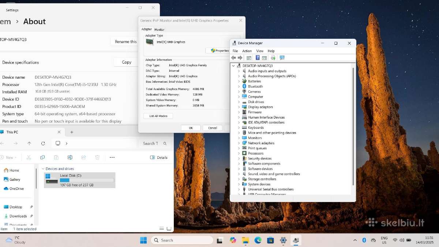Screen dimensions: 439x247
Task: Expand the address bar path chevron
Action: coord(66,143)
